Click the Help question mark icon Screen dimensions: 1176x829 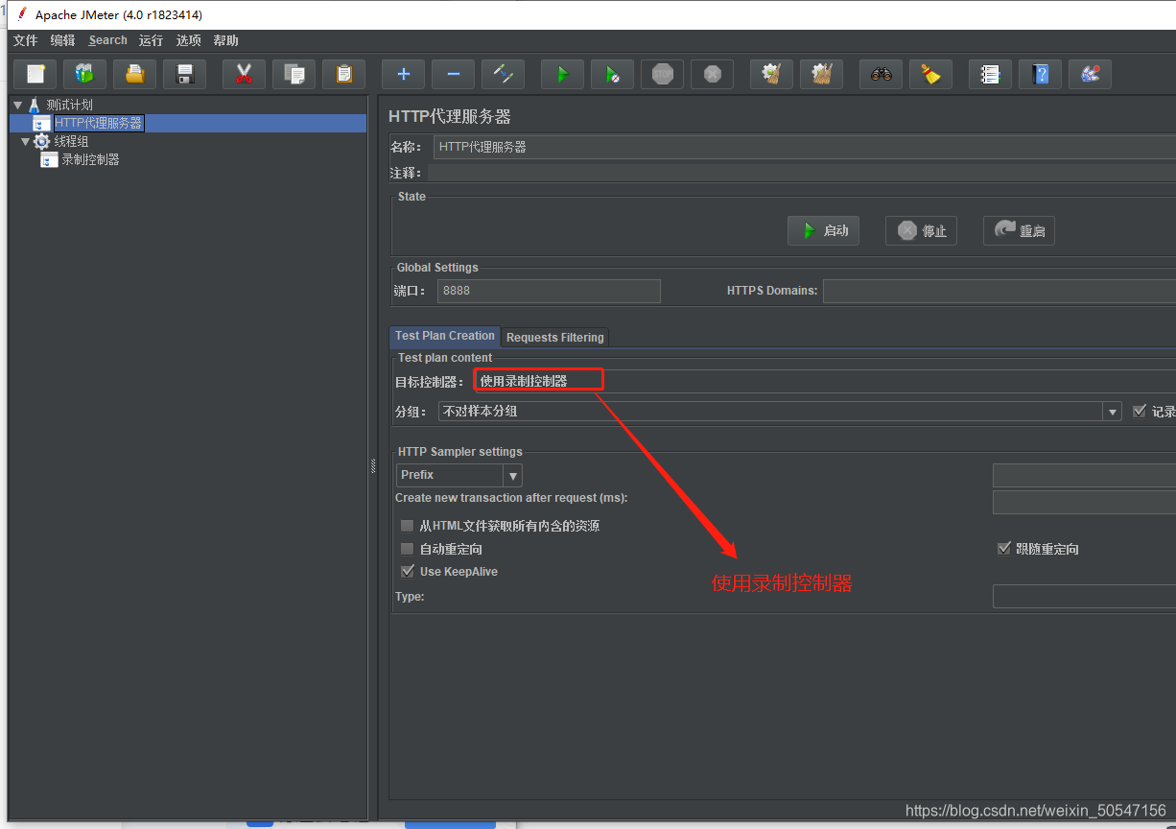click(1041, 74)
